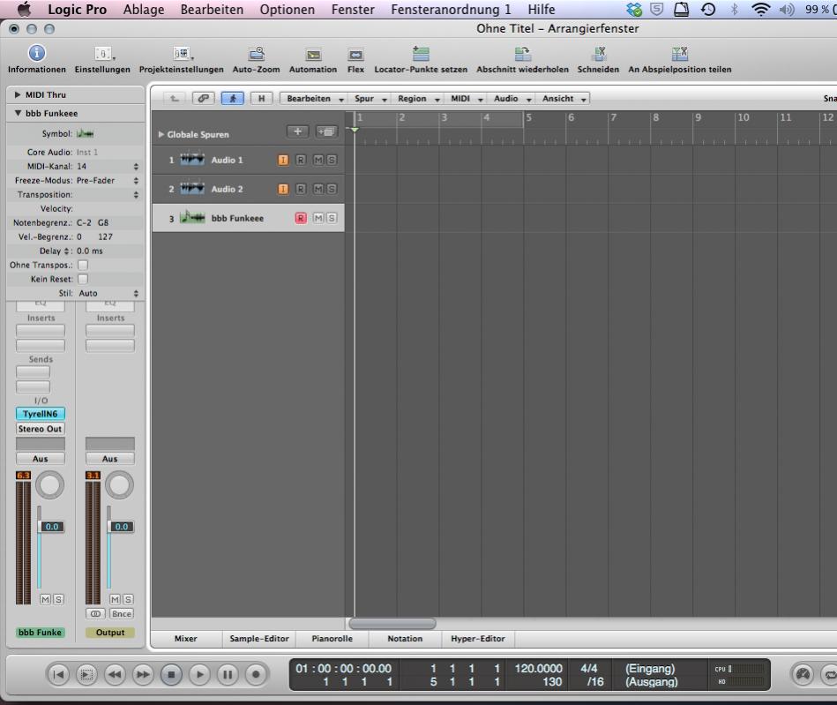837x705 pixels.
Task: Click Aus automation button on Output strip
Action: click(110, 458)
